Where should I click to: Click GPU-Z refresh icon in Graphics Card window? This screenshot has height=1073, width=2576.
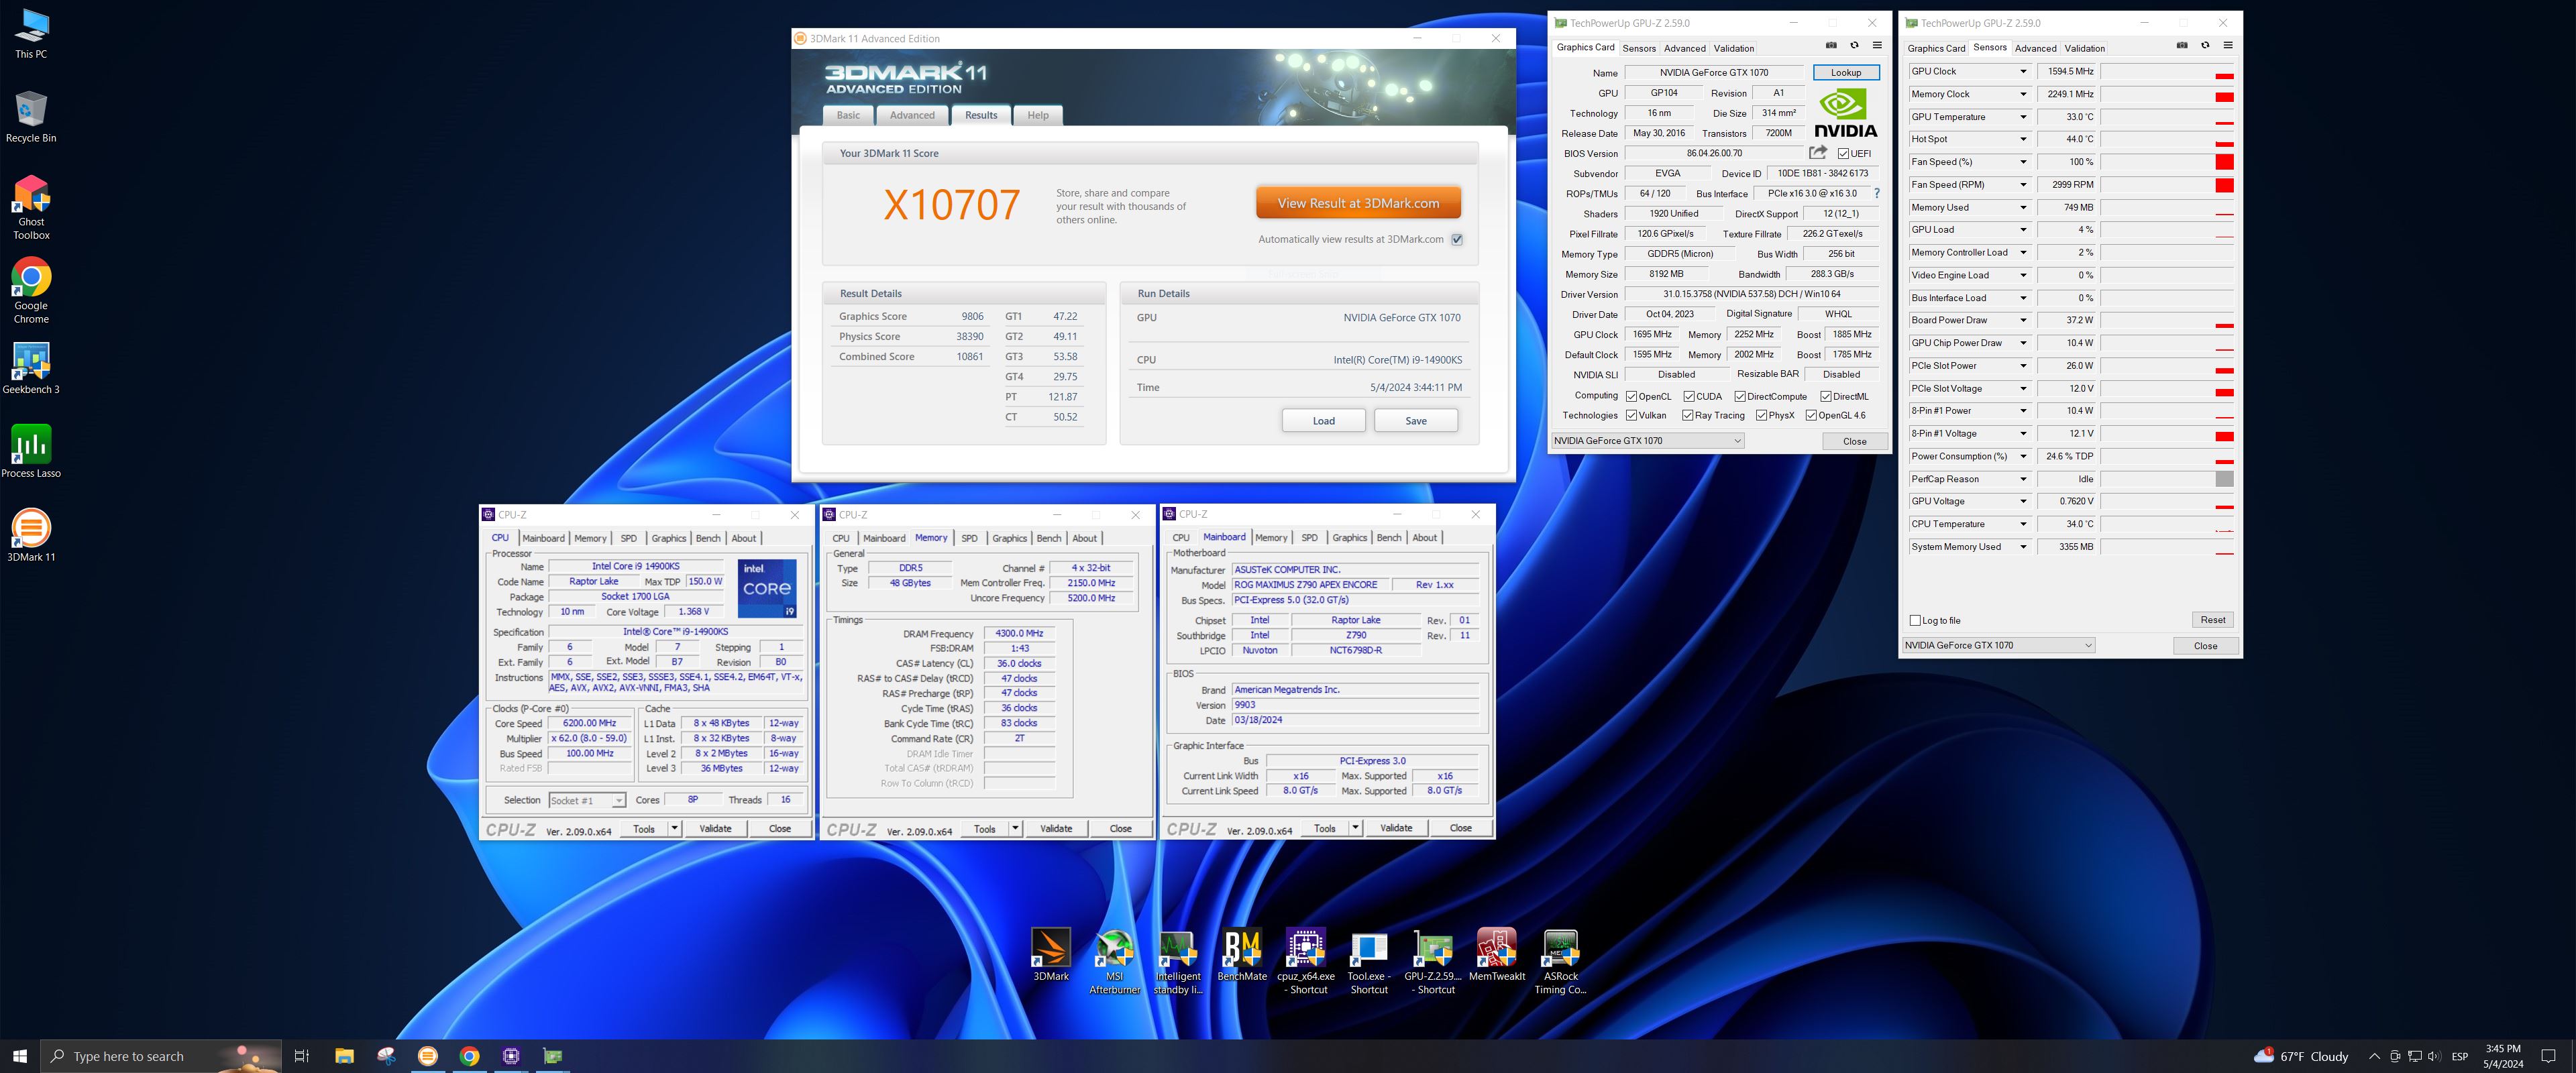click(x=1854, y=45)
